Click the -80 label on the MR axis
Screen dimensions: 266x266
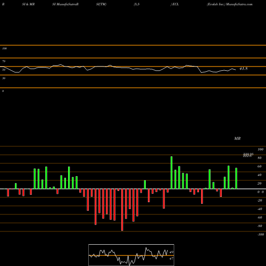click(x=260, y=226)
